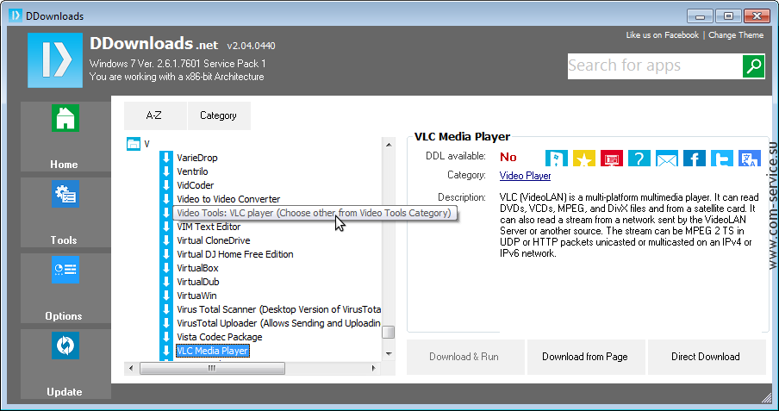This screenshot has width=779, height=411.
Task: Select Vista Codec Package entry
Action: 220,337
